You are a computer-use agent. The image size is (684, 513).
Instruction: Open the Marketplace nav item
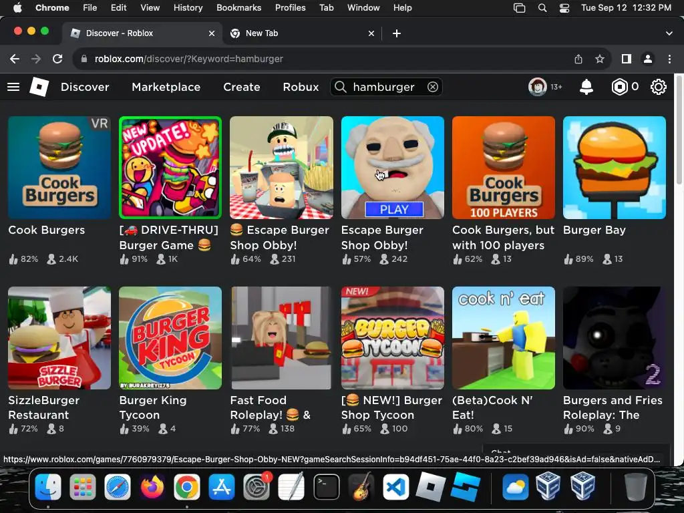[166, 87]
